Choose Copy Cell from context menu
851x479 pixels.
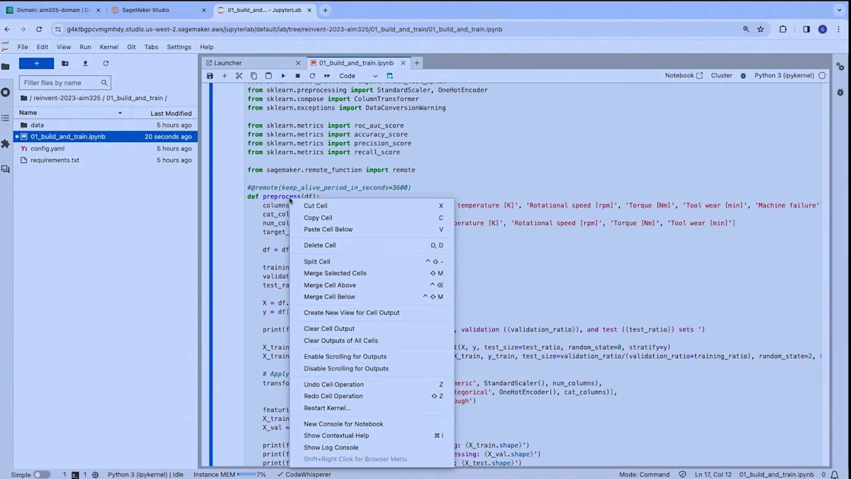point(372,218)
